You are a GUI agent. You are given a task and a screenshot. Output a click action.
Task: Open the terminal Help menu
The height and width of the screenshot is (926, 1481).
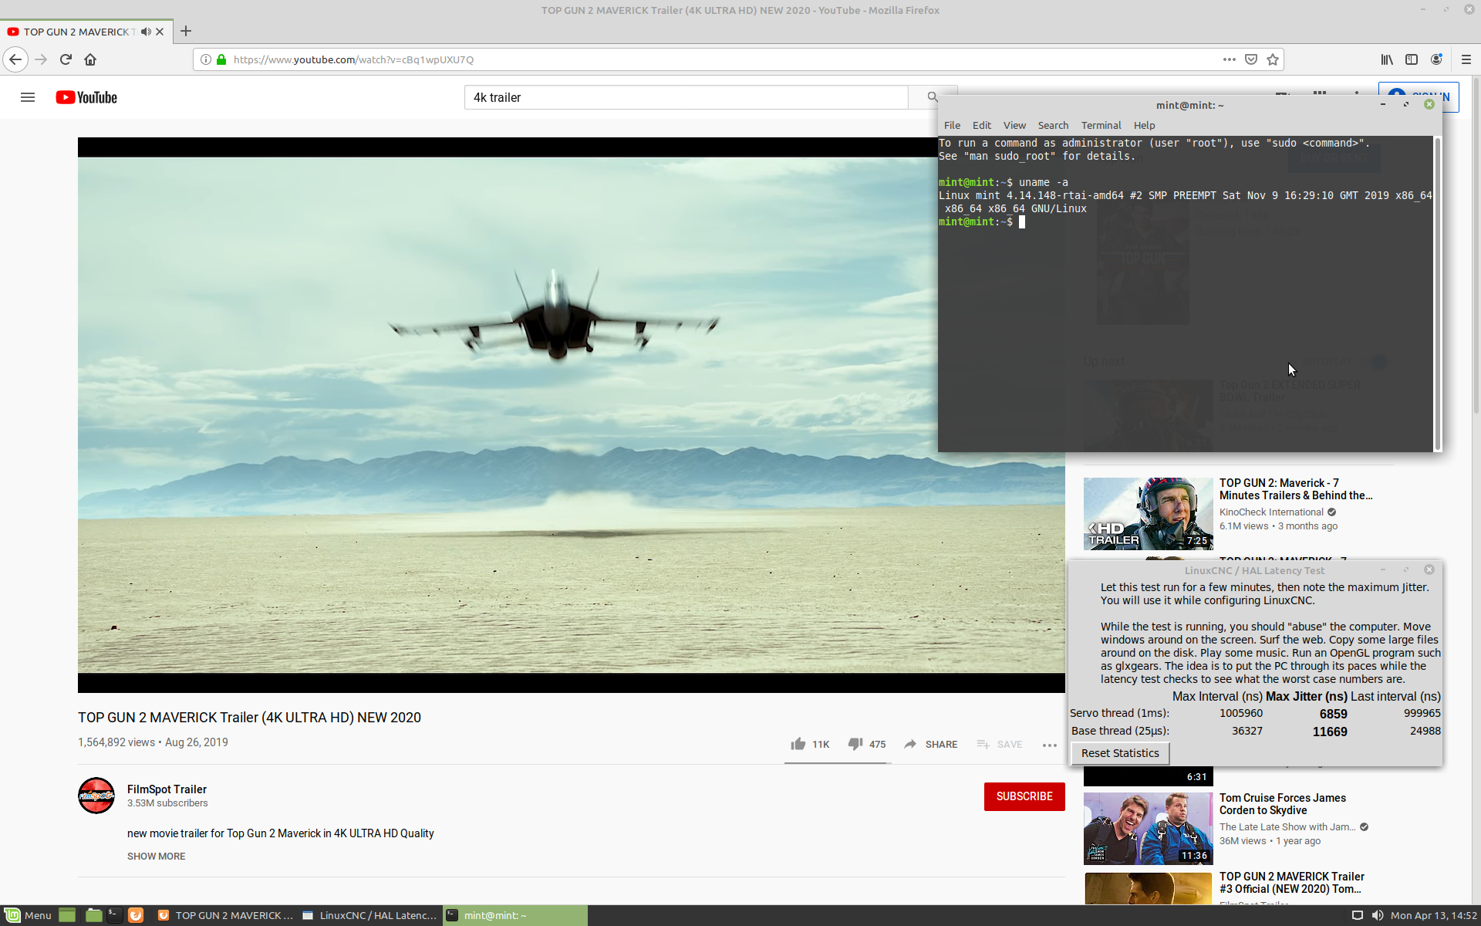pyautogui.click(x=1144, y=125)
